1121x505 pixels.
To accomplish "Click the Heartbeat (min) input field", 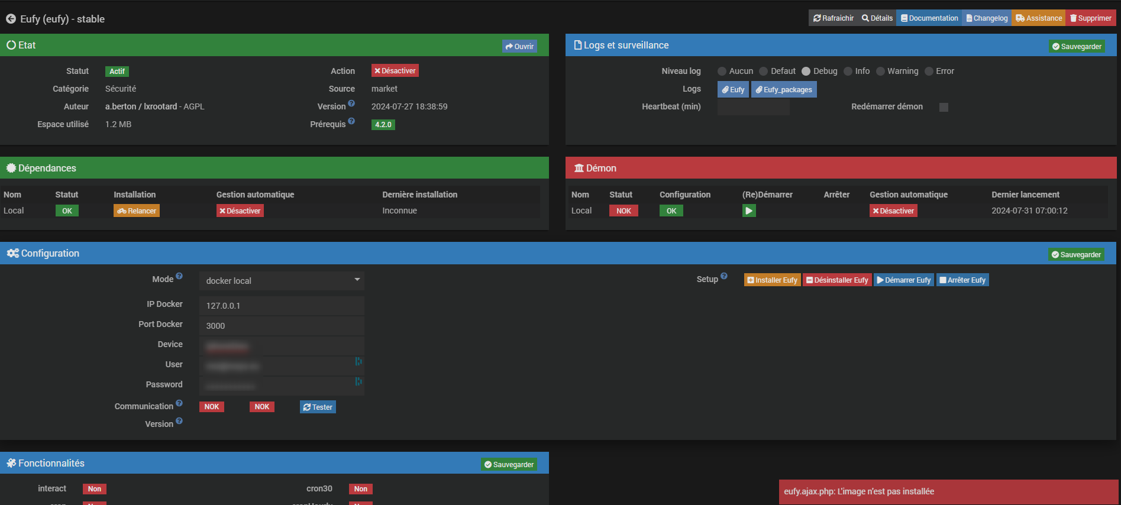I will coord(753,107).
